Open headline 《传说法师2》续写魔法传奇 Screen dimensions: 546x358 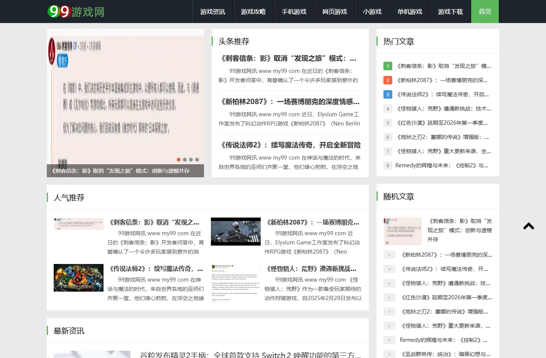pos(290,145)
